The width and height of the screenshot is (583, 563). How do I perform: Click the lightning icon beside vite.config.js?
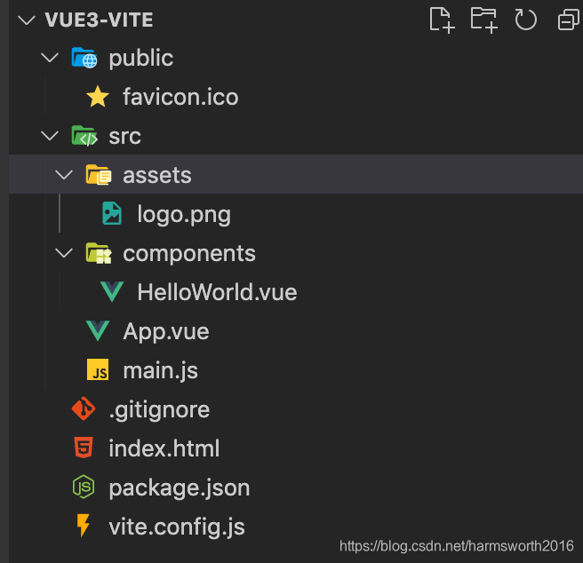(84, 526)
